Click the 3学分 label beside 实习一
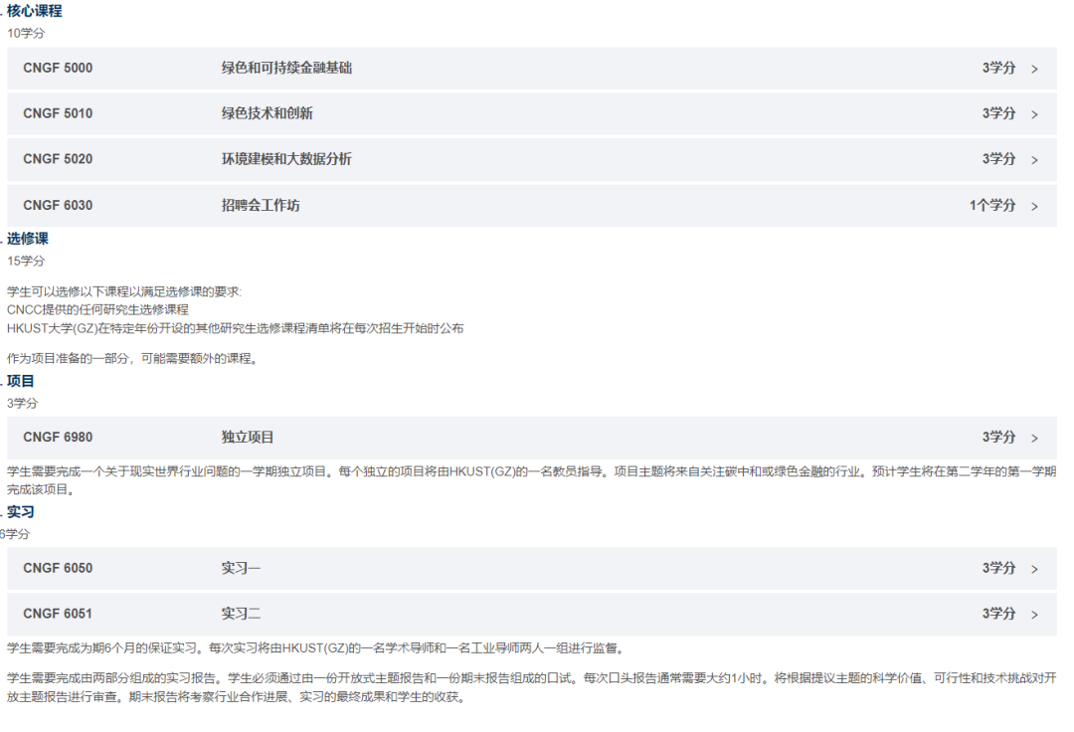Viewport: 1074px width, 732px height. (x=997, y=568)
